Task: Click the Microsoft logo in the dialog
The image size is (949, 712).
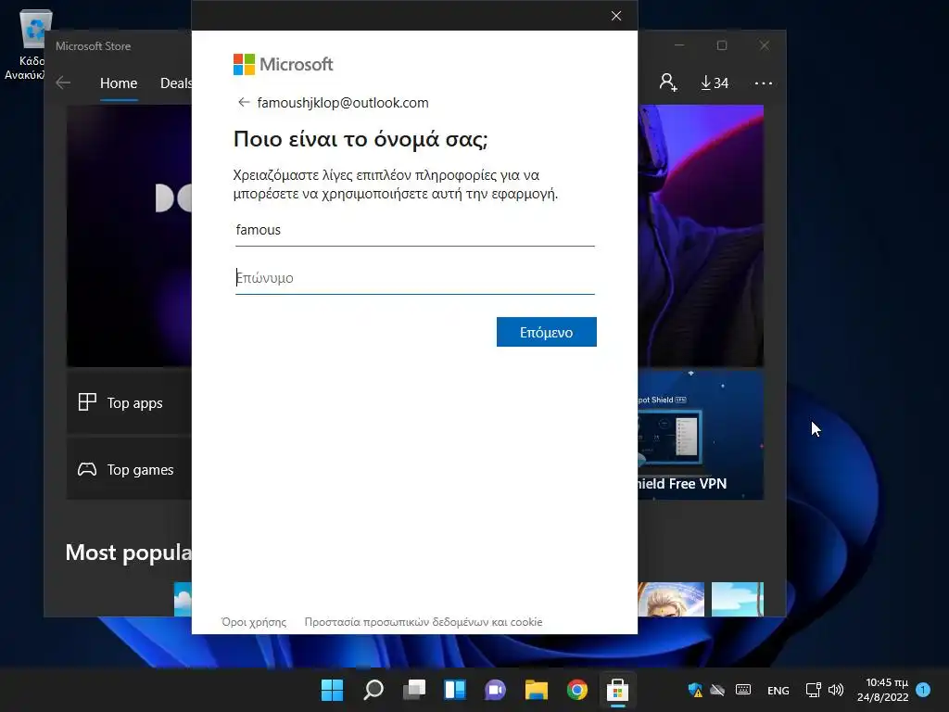Action: (x=283, y=64)
